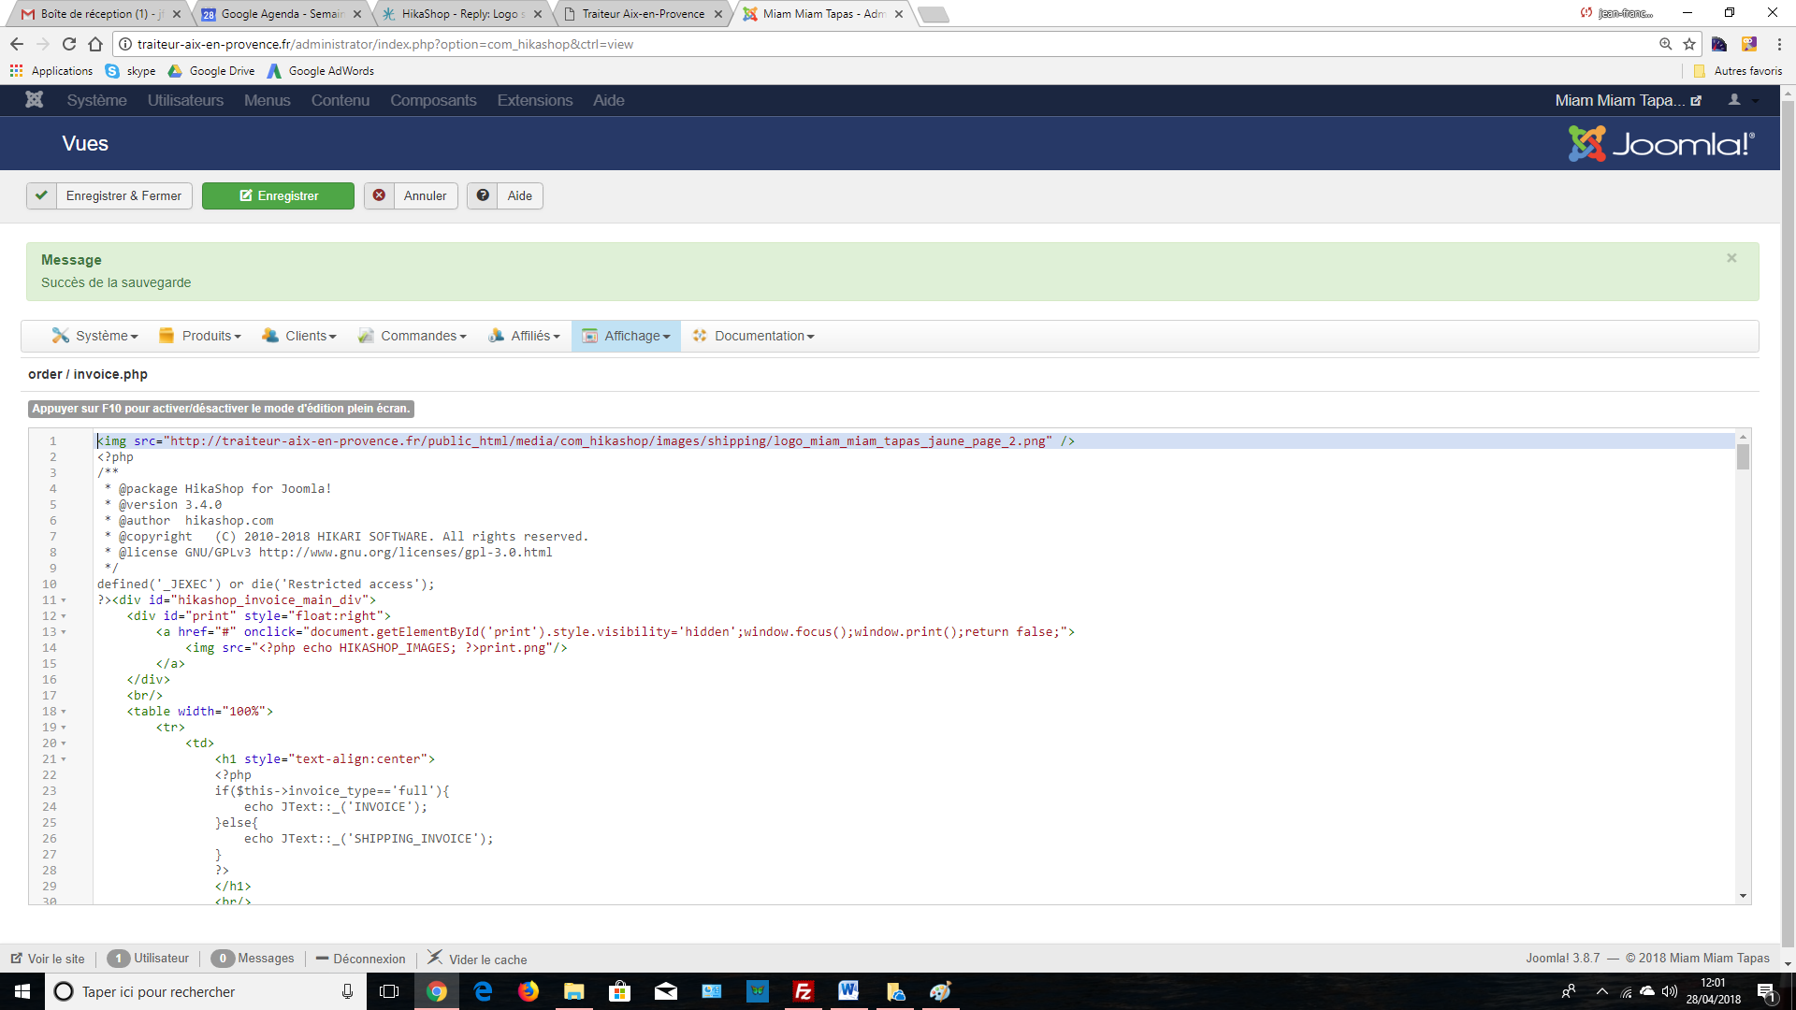Dismiss the success message with X
The width and height of the screenshot is (1796, 1010).
click(1731, 258)
